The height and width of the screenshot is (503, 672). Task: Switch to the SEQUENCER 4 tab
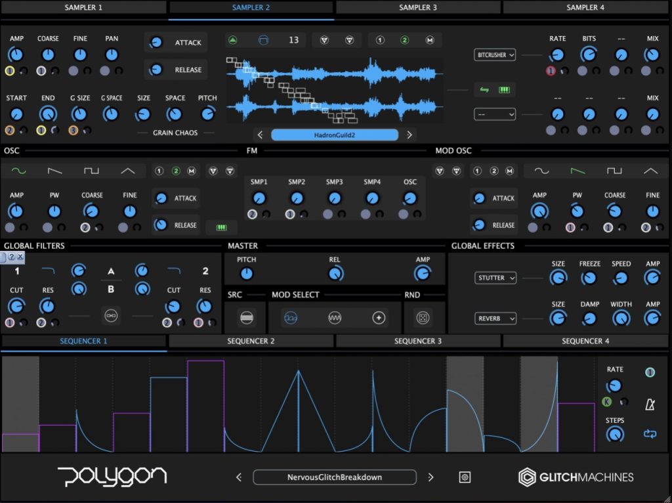pyautogui.click(x=585, y=341)
